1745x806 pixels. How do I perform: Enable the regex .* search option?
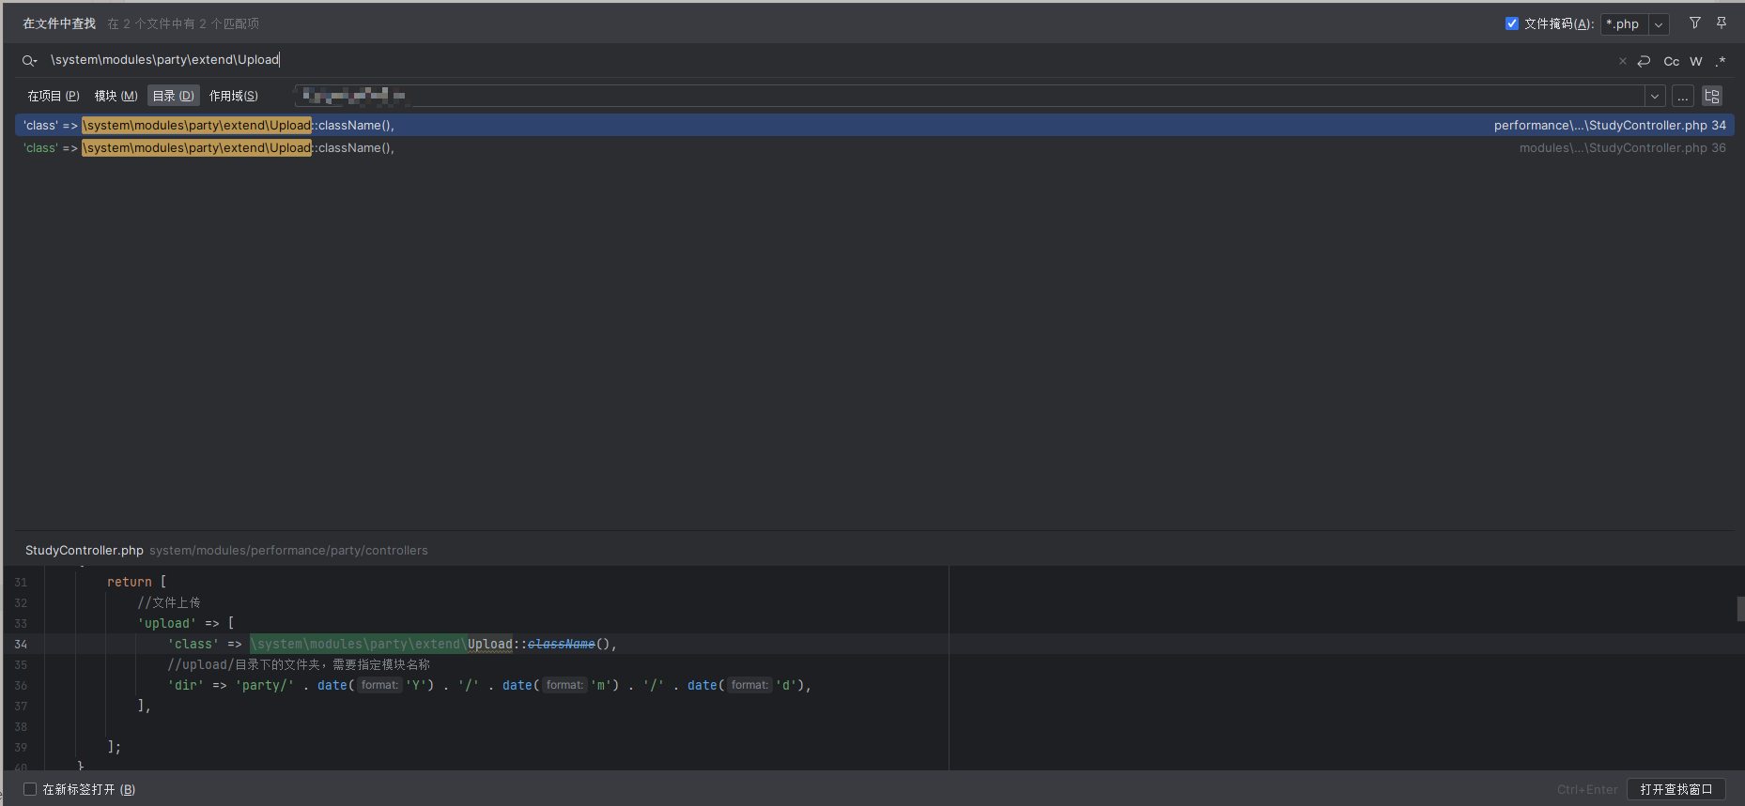(1720, 61)
